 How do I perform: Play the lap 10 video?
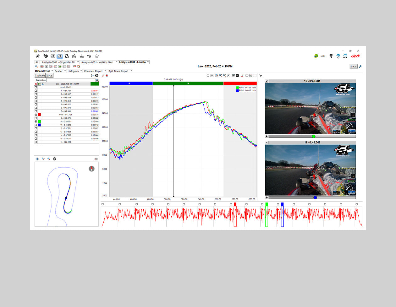(267, 137)
